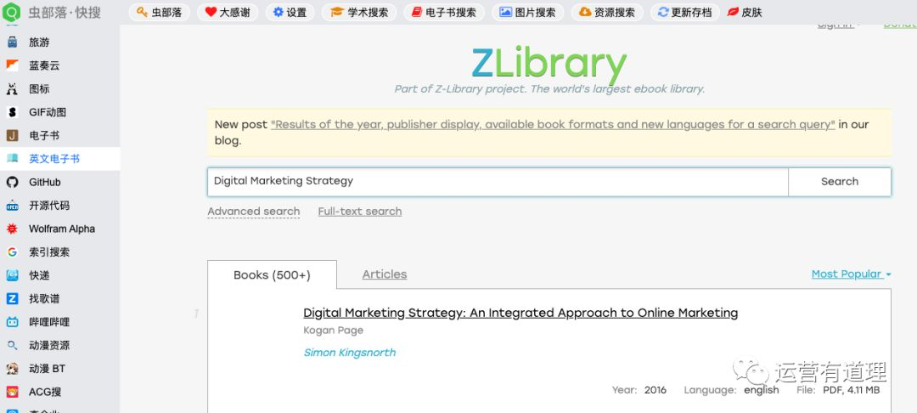Click the 找歌谱 blue Z icon
917x413 pixels.
coord(12,299)
